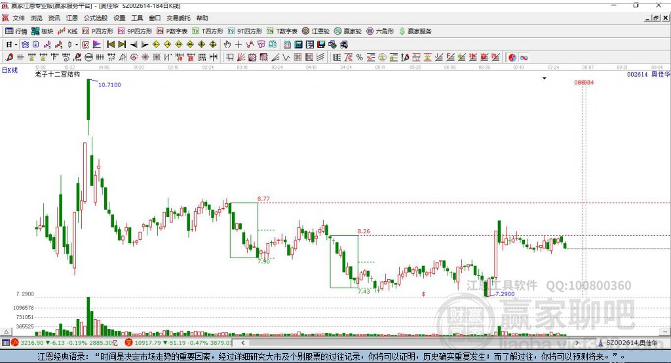The width and height of the screenshot is (671, 363).
Task: Restore the inner document window
Action: tap(655, 18)
